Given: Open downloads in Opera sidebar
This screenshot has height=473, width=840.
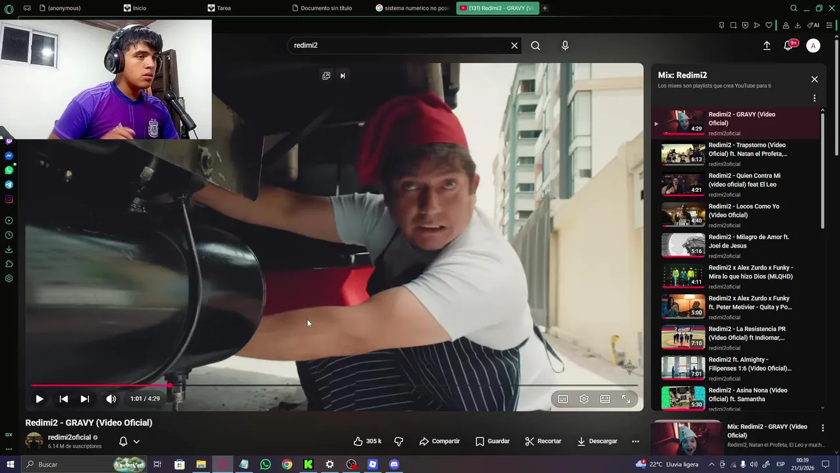Looking at the screenshot, I should click(x=9, y=250).
